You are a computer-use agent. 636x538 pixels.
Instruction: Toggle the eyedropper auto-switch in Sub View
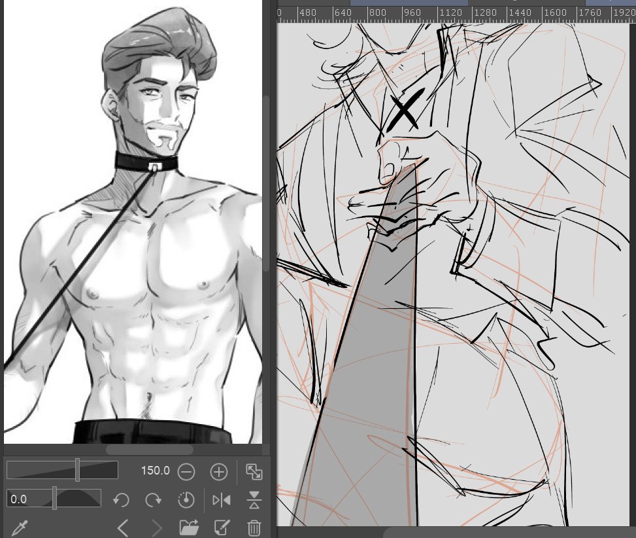coord(19,528)
